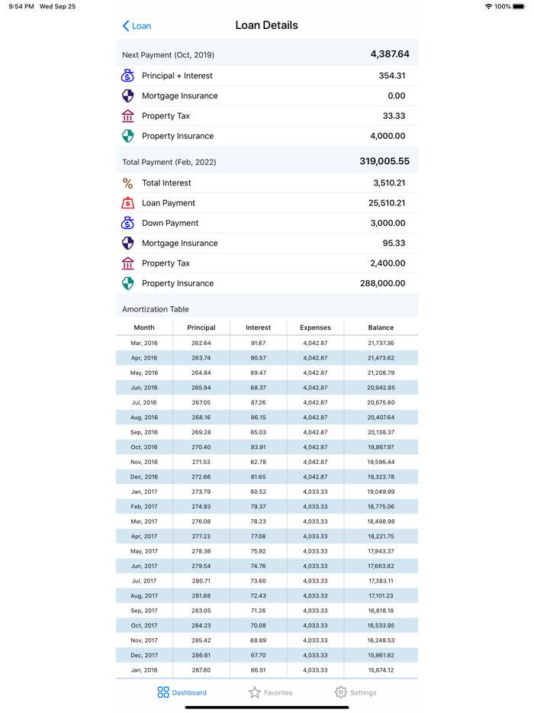Tap the Property Tax bank icon
The height and width of the screenshot is (713, 534).
pos(130,115)
